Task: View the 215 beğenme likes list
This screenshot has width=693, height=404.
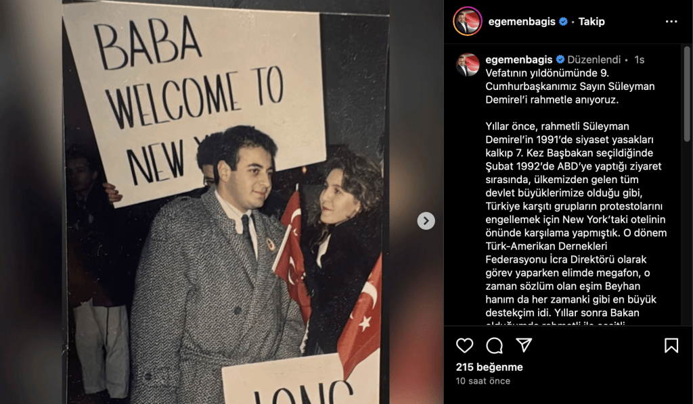Action: (489, 367)
